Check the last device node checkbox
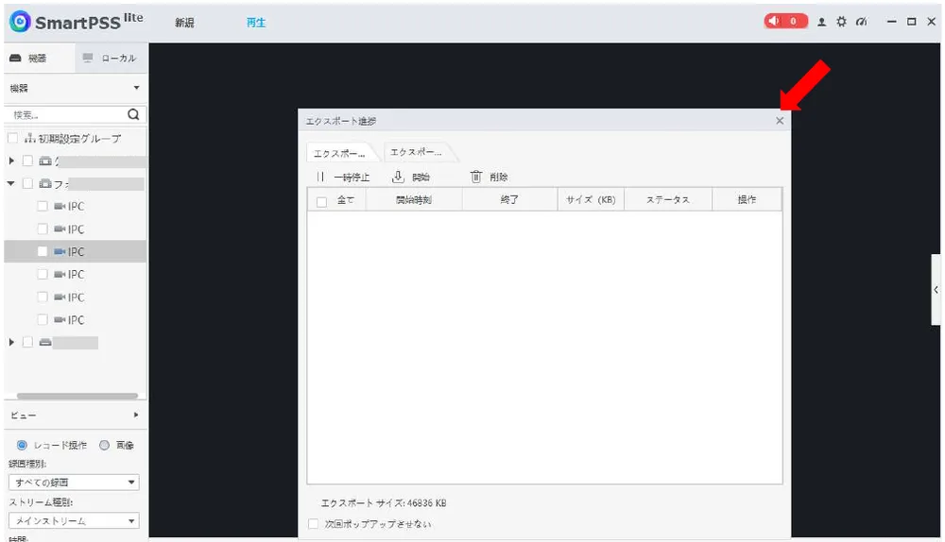The image size is (945, 542). (27, 342)
